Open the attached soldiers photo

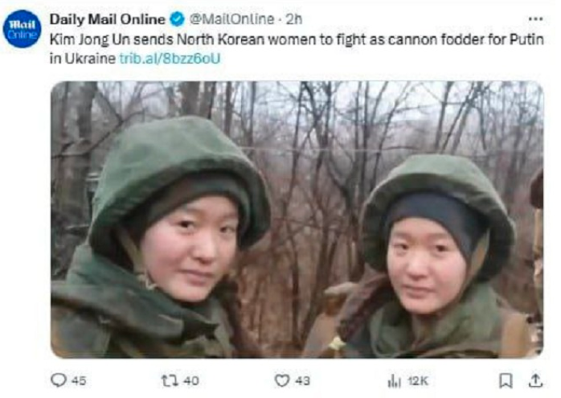coord(297,220)
